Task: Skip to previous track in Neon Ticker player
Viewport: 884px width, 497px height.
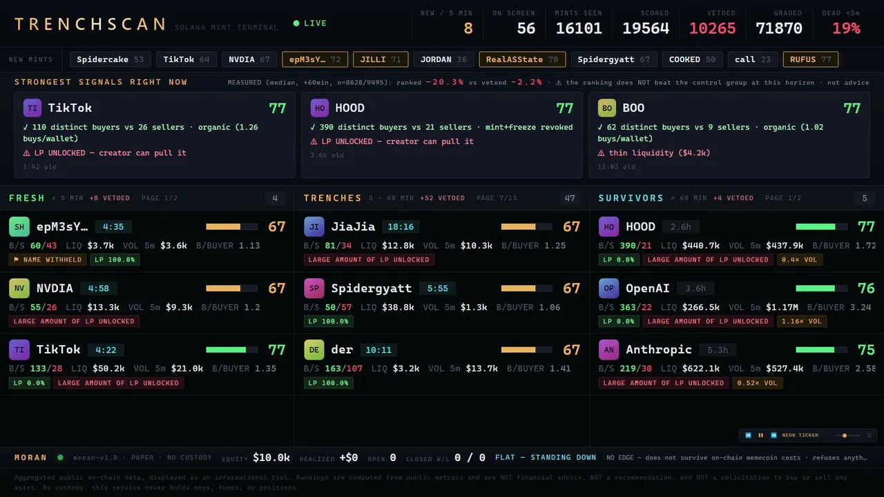Action: click(748, 436)
